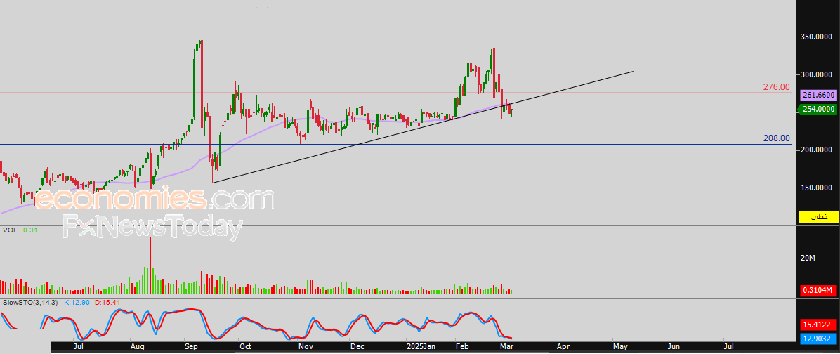The height and width of the screenshot is (354, 840).
Task: Click the 150.0000 price axis label
Action: 817,188
